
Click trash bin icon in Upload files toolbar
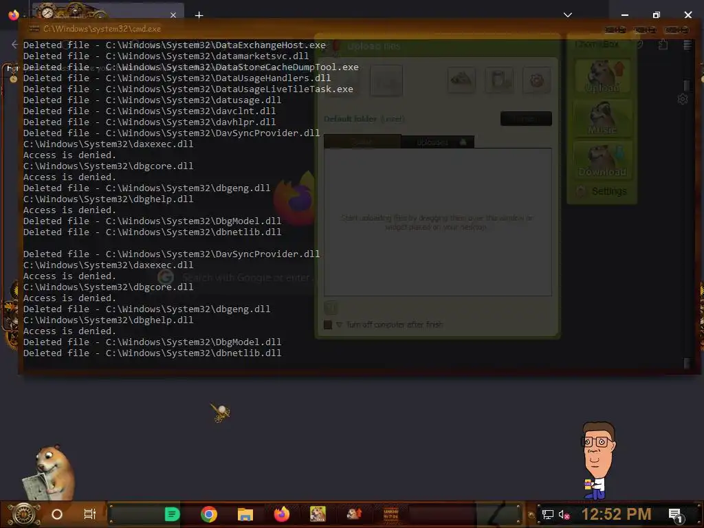tap(500, 81)
